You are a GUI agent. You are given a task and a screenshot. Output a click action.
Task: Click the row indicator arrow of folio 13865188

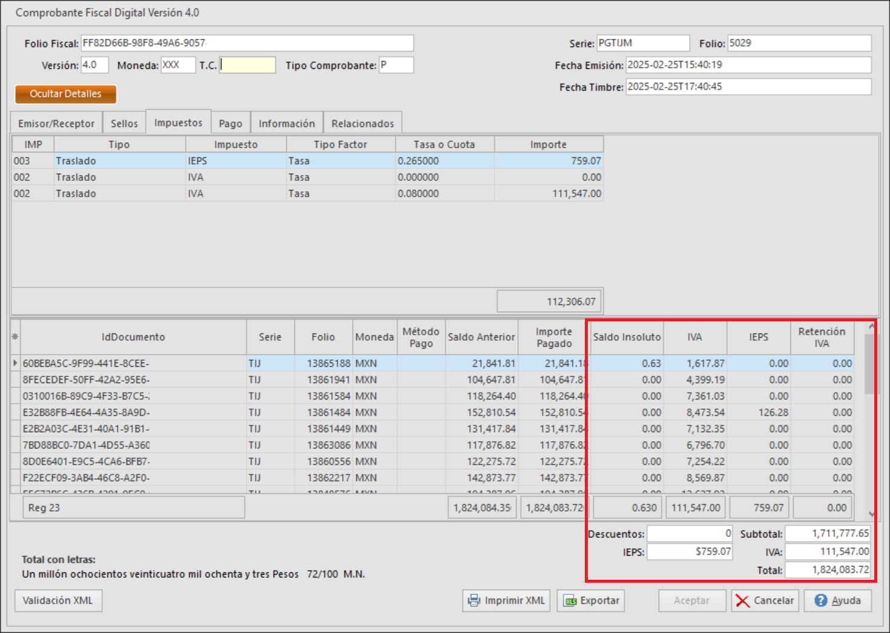coord(15,363)
